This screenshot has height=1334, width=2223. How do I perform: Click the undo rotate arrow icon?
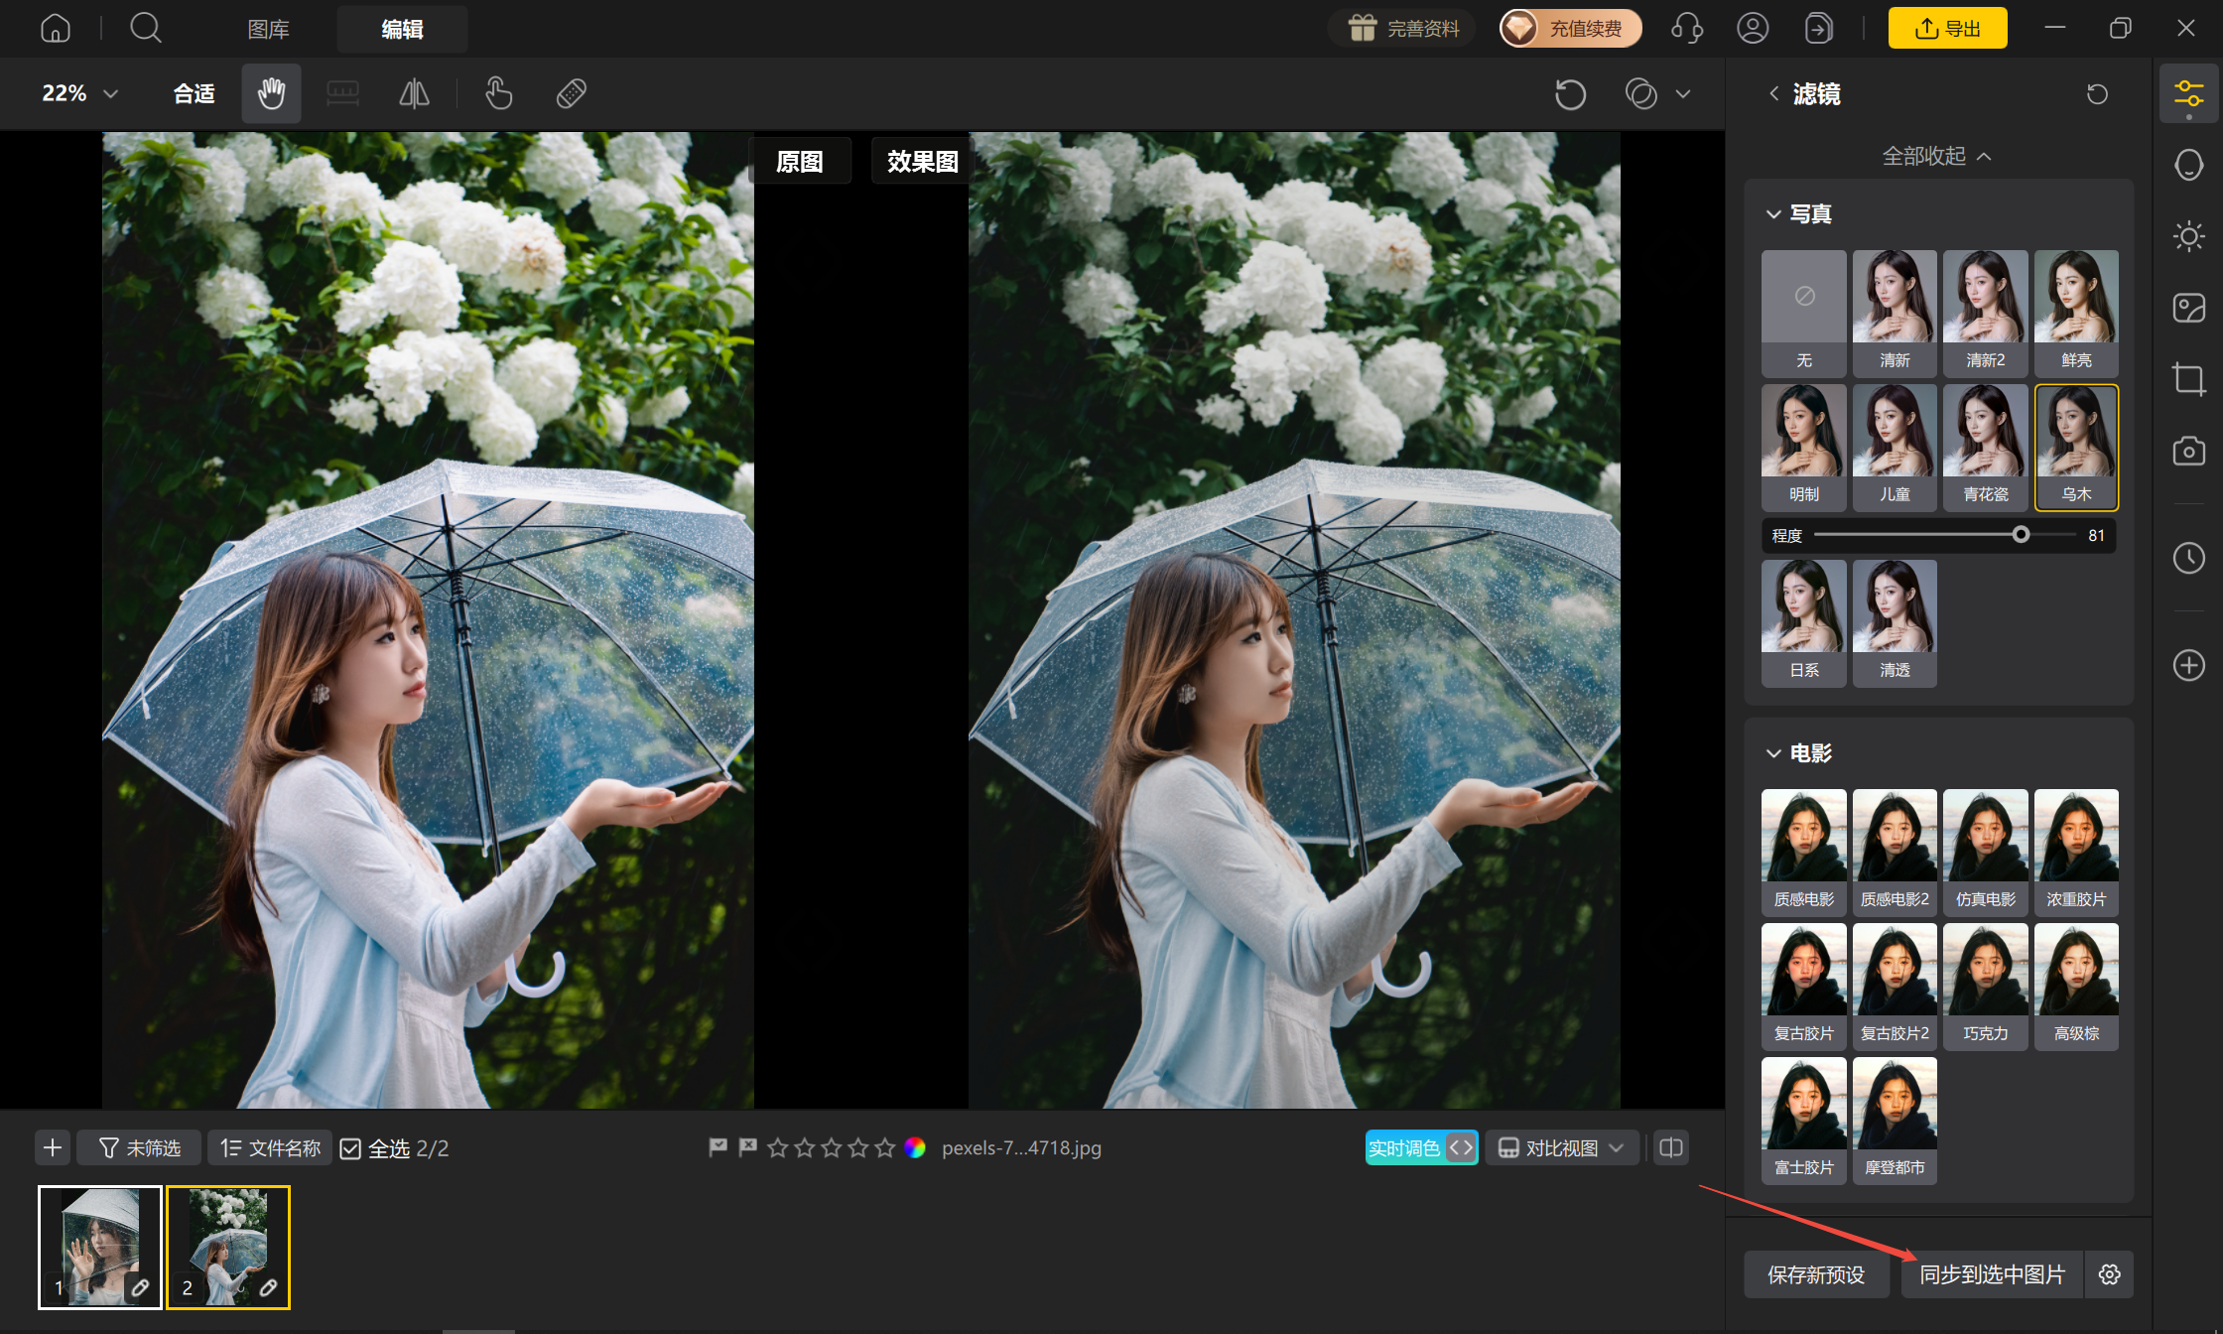(x=1570, y=94)
